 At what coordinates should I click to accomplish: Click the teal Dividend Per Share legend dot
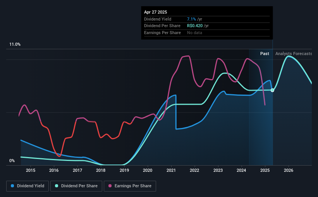57,186
